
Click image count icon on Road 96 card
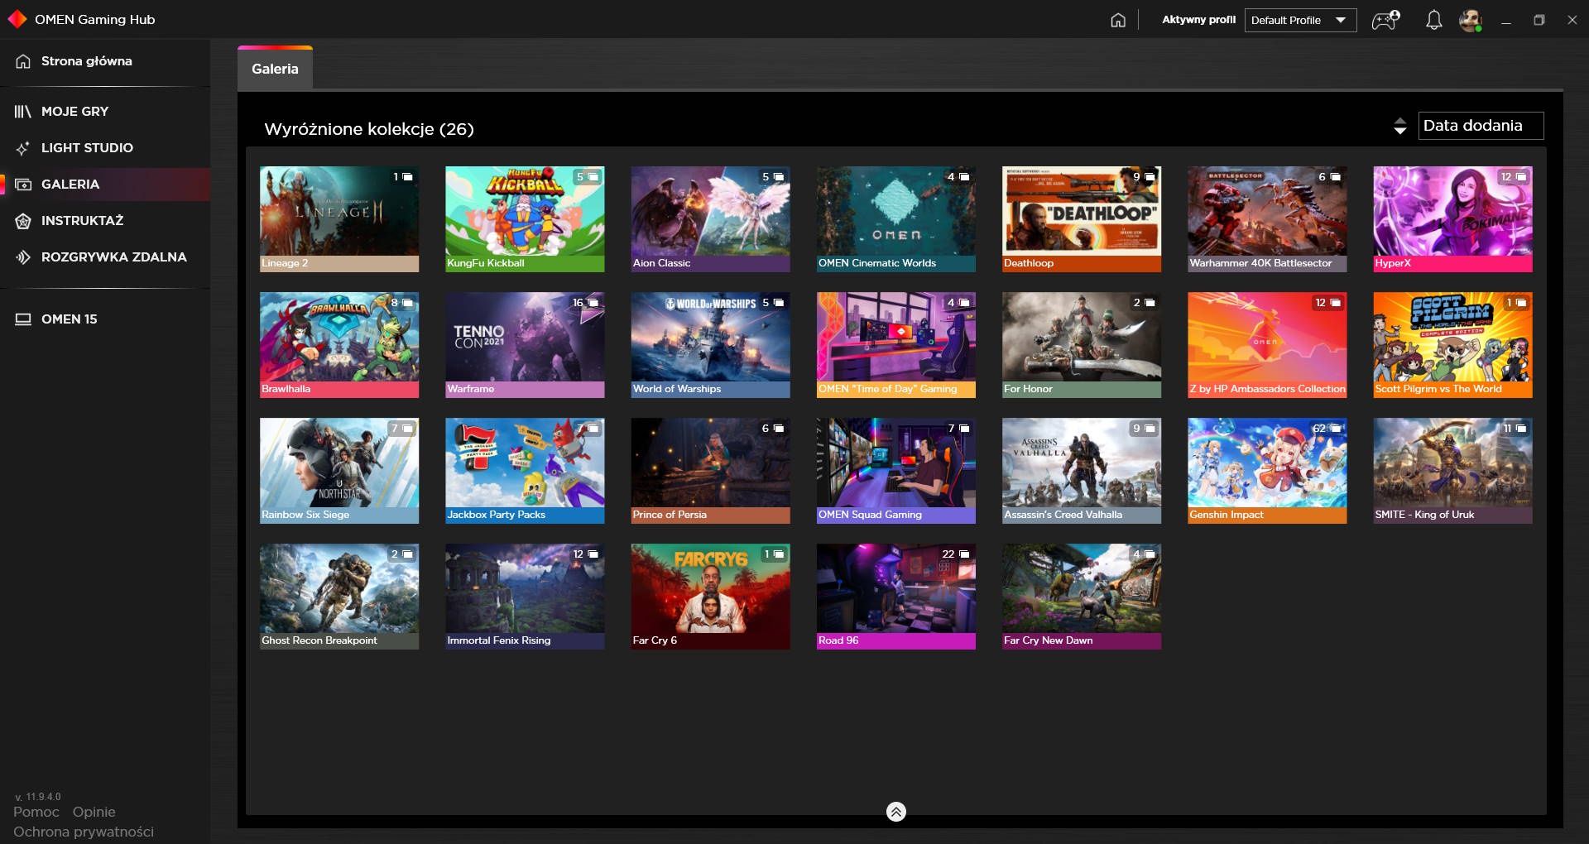click(x=964, y=554)
